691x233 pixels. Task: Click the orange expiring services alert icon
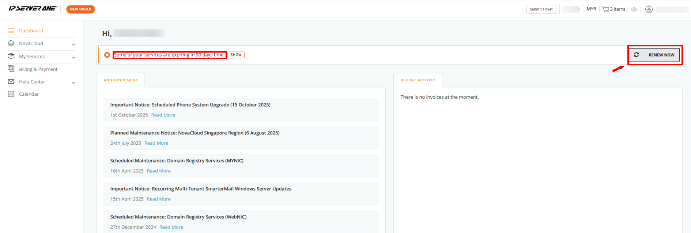(x=107, y=55)
